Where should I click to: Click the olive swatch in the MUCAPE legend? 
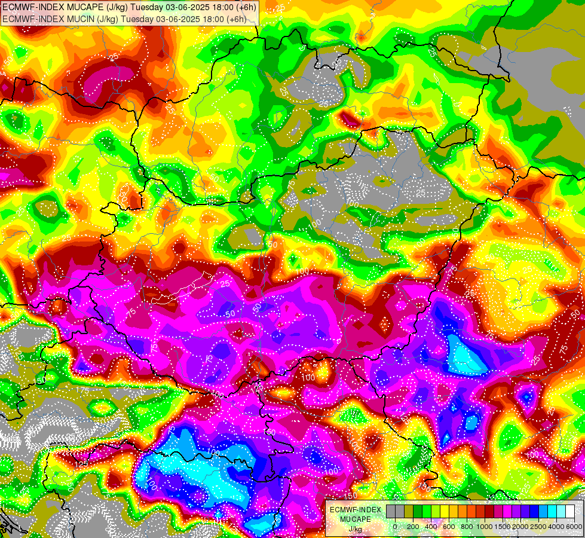pyautogui.click(x=409, y=512)
